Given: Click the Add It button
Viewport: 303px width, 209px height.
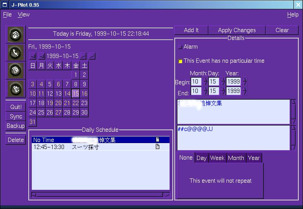Looking at the screenshot, I should (191, 30).
